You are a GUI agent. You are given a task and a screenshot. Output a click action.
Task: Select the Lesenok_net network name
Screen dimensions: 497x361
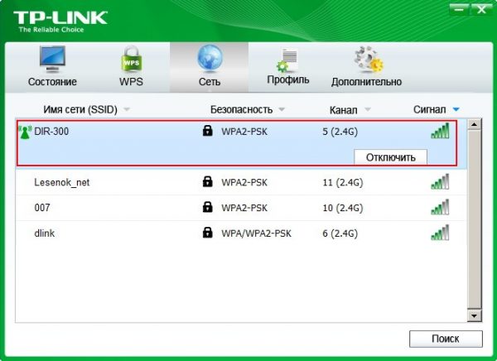coord(62,182)
